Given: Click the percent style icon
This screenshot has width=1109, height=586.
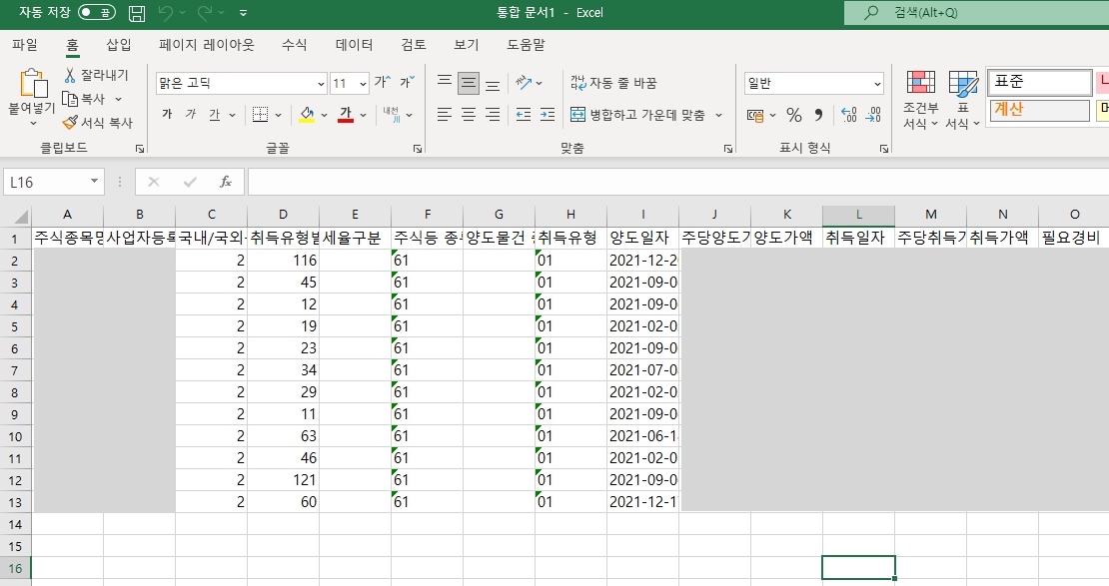Looking at the screenshot, I should tap(793, 114).
